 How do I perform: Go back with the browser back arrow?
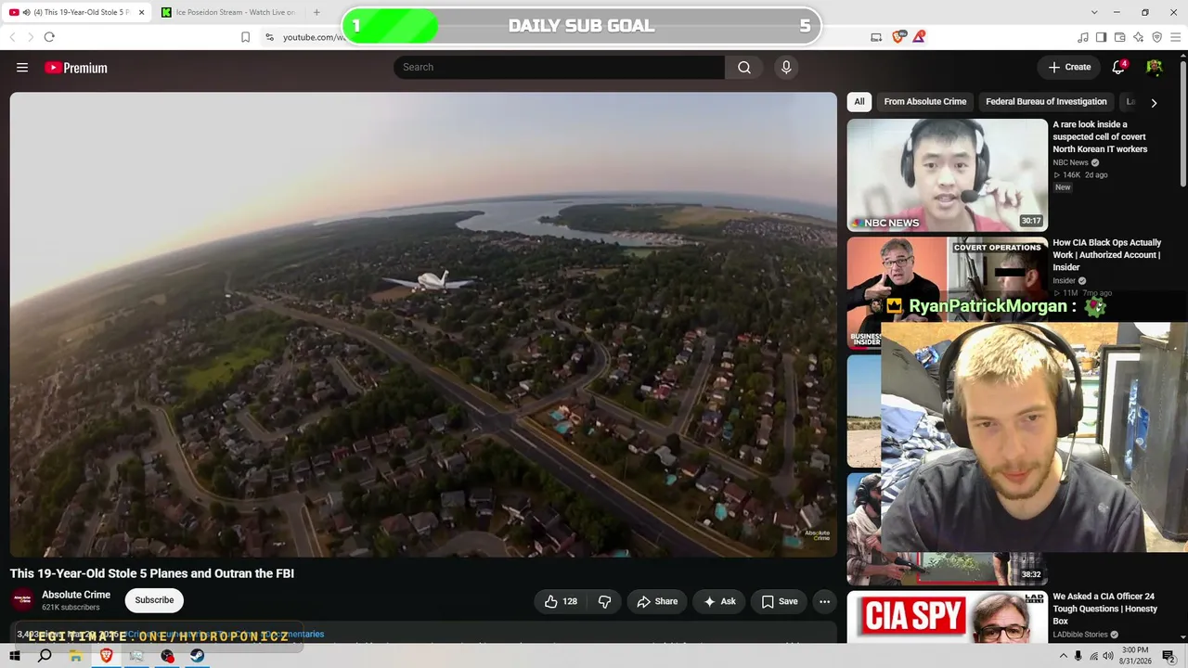[x=12, y=37]
